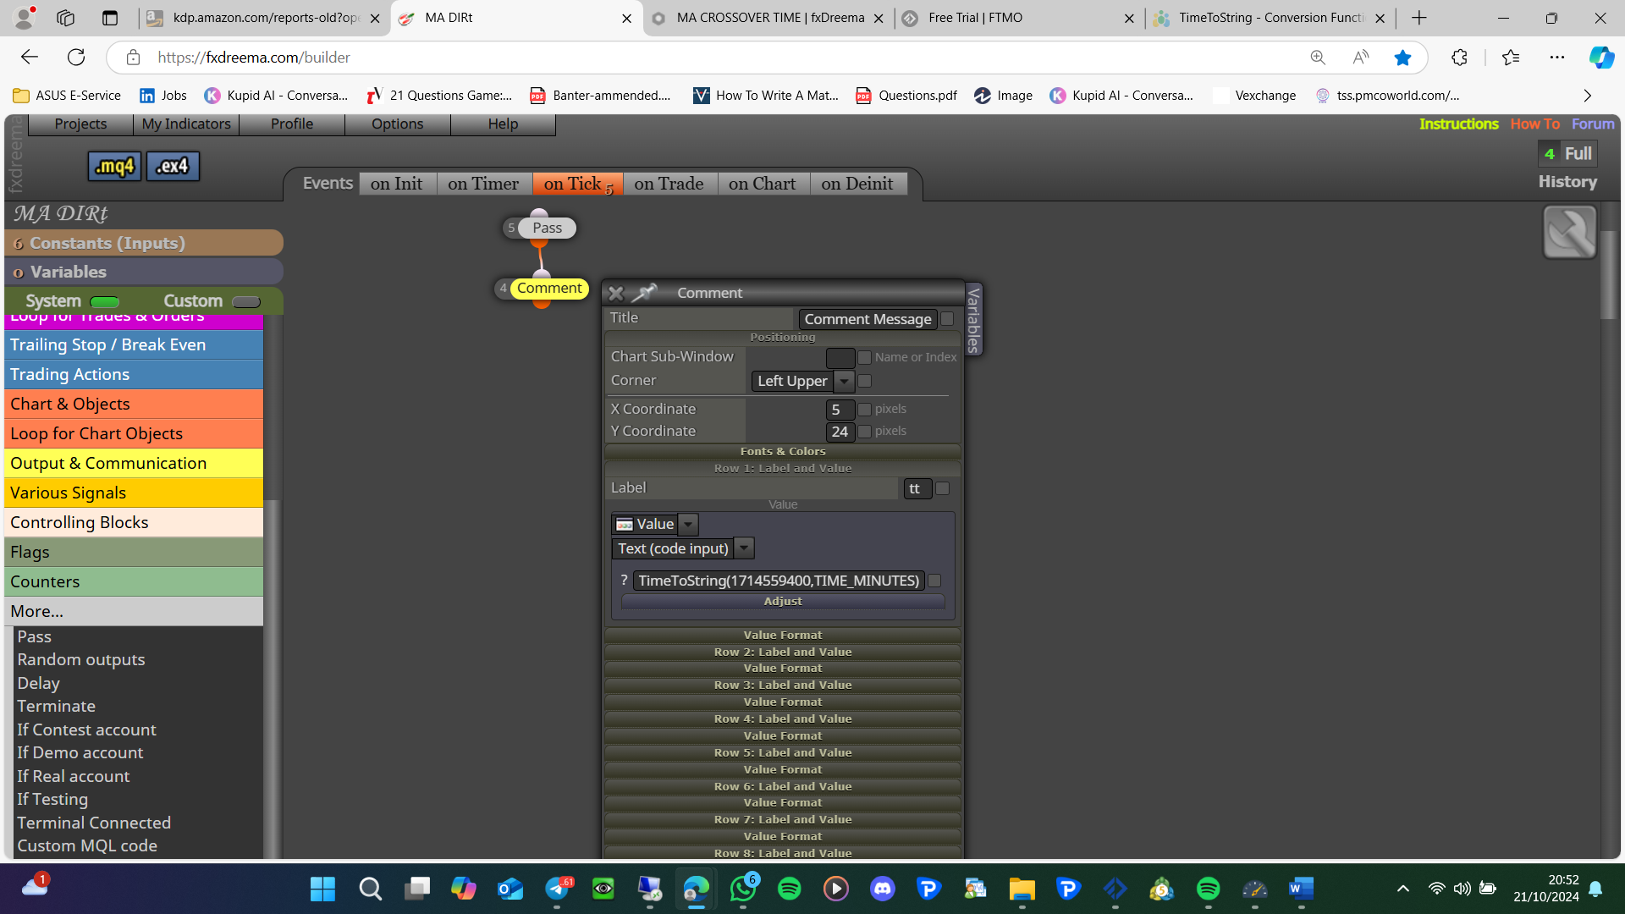Viewport: 1625px width, 914px height.
Task: Open new browser tab
Action: click(x=1419, y=18)
